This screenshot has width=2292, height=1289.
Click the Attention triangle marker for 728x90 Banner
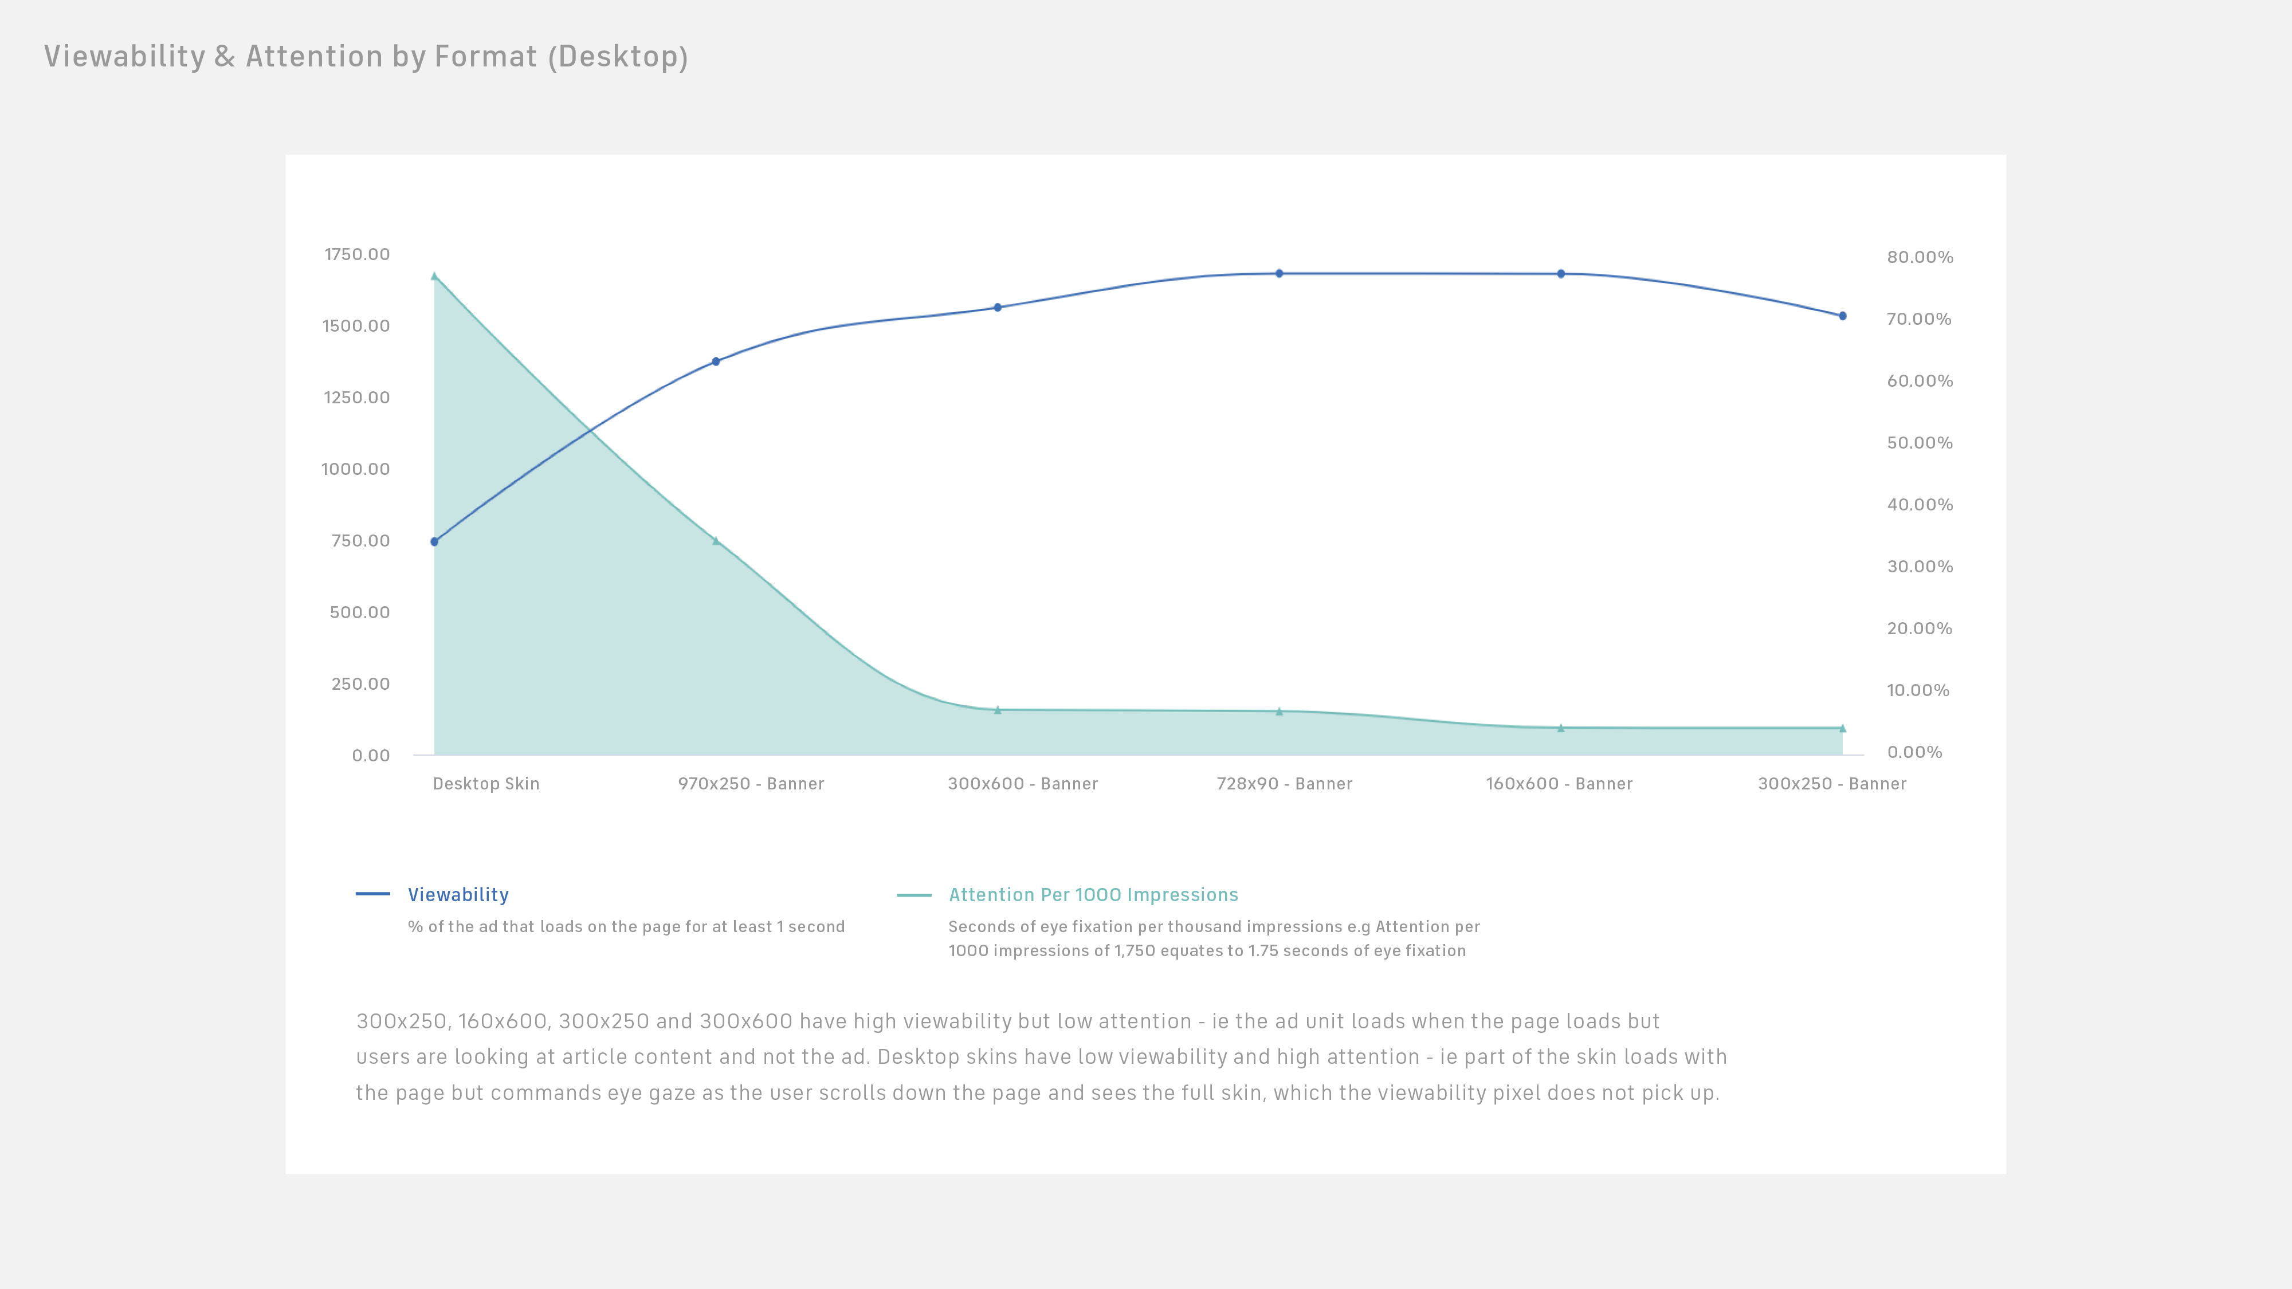coord(1280,712)
